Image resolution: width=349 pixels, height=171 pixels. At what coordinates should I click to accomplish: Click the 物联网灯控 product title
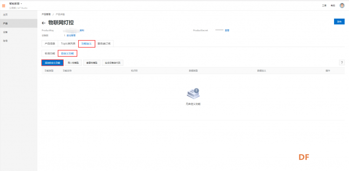pyautogui.click(x=61, y=23)
